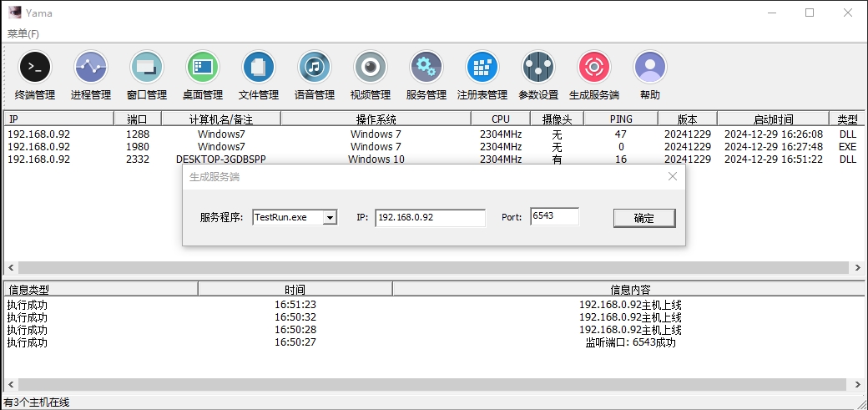Click the 服务管理 service manager gear icon
The width and height of the screenshot is (868, 410).
426,67
